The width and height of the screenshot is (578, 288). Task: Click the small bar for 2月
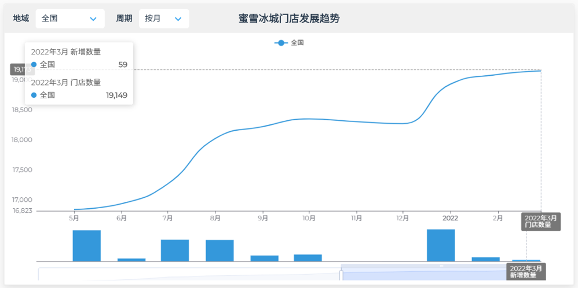(x=485, y=259)
